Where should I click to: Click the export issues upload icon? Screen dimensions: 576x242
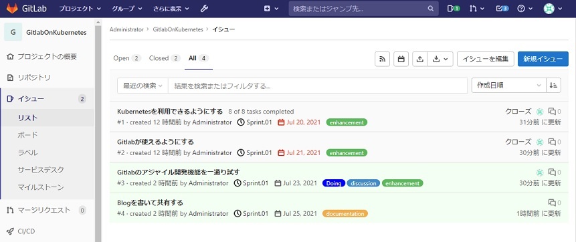pyautogui.click(x=420, y=59)
